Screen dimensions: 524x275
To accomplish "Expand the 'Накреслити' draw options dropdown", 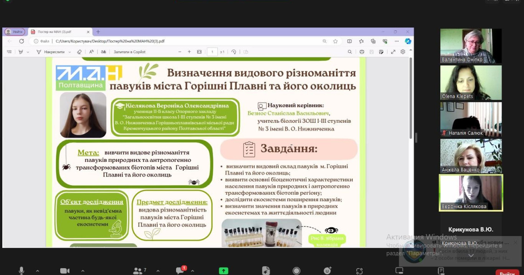I will [69, 52].
